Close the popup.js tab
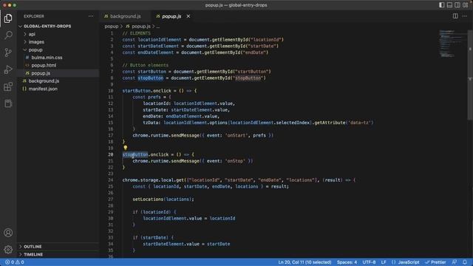473x266 pixels. [x=188, y=16]
